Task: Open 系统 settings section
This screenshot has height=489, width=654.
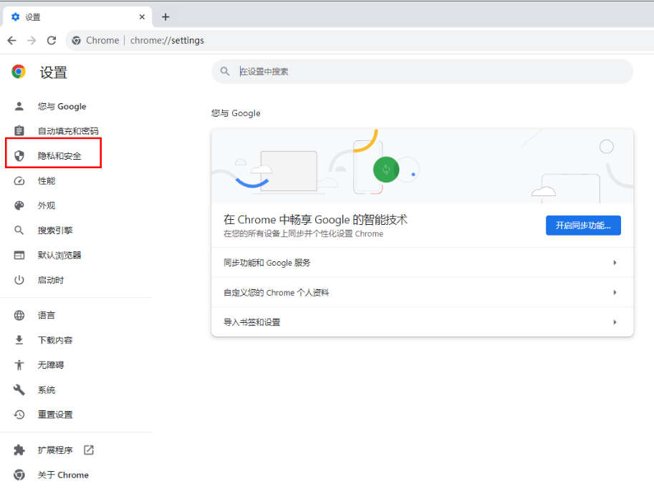Action: coord(47,389)
